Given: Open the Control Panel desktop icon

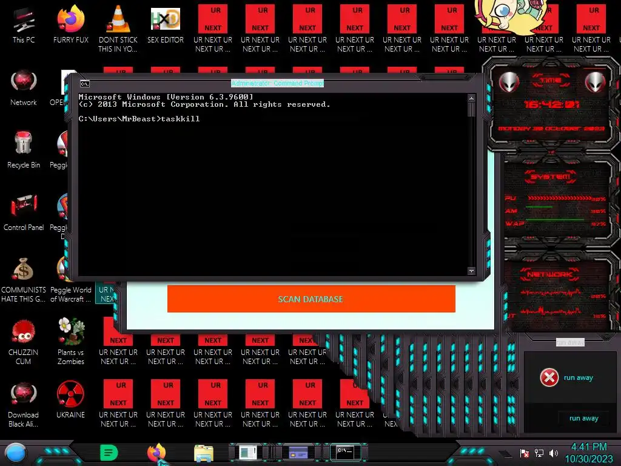Looking at the screenshot, I should (x=24, y=212).
